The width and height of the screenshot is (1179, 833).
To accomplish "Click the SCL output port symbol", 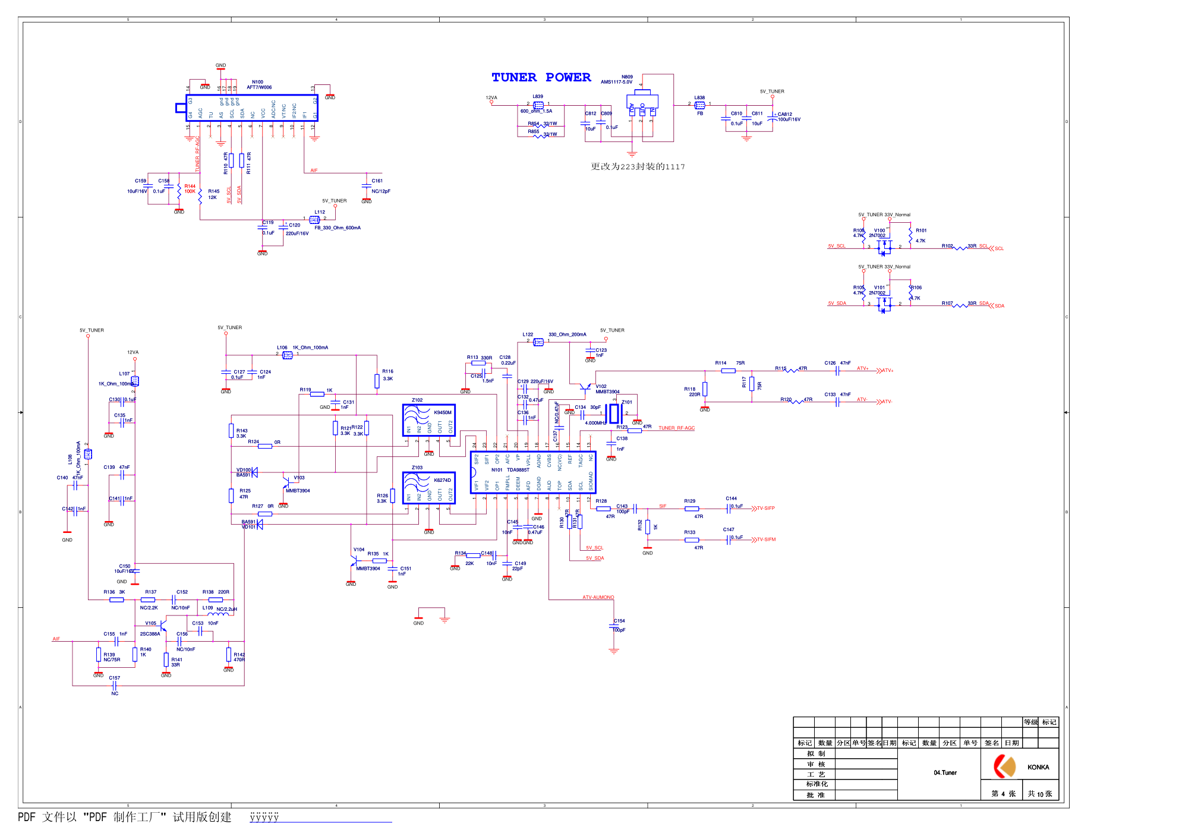I will tap(997, 248).
